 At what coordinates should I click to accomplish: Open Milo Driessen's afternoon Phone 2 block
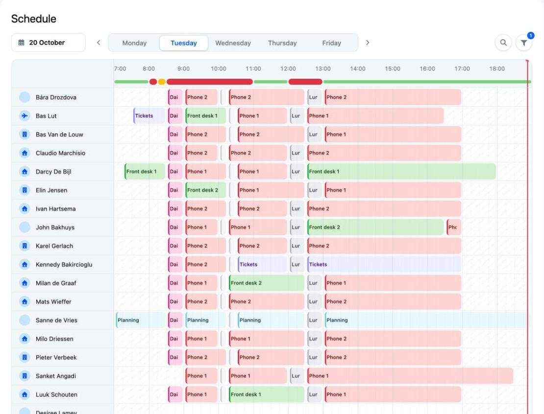[x=393, y=339]
